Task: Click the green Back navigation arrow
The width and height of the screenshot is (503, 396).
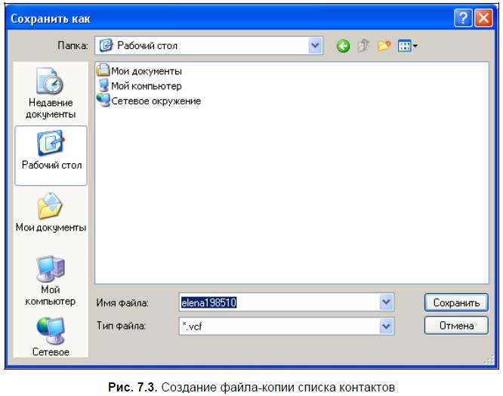Action: click(344, 46)
